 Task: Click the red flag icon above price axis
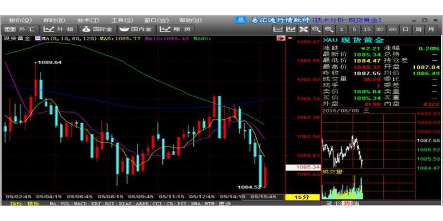pyautogui.click(x=280, y=39)
